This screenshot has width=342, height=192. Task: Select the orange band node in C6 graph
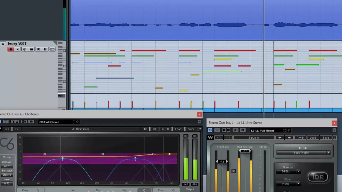44,154
